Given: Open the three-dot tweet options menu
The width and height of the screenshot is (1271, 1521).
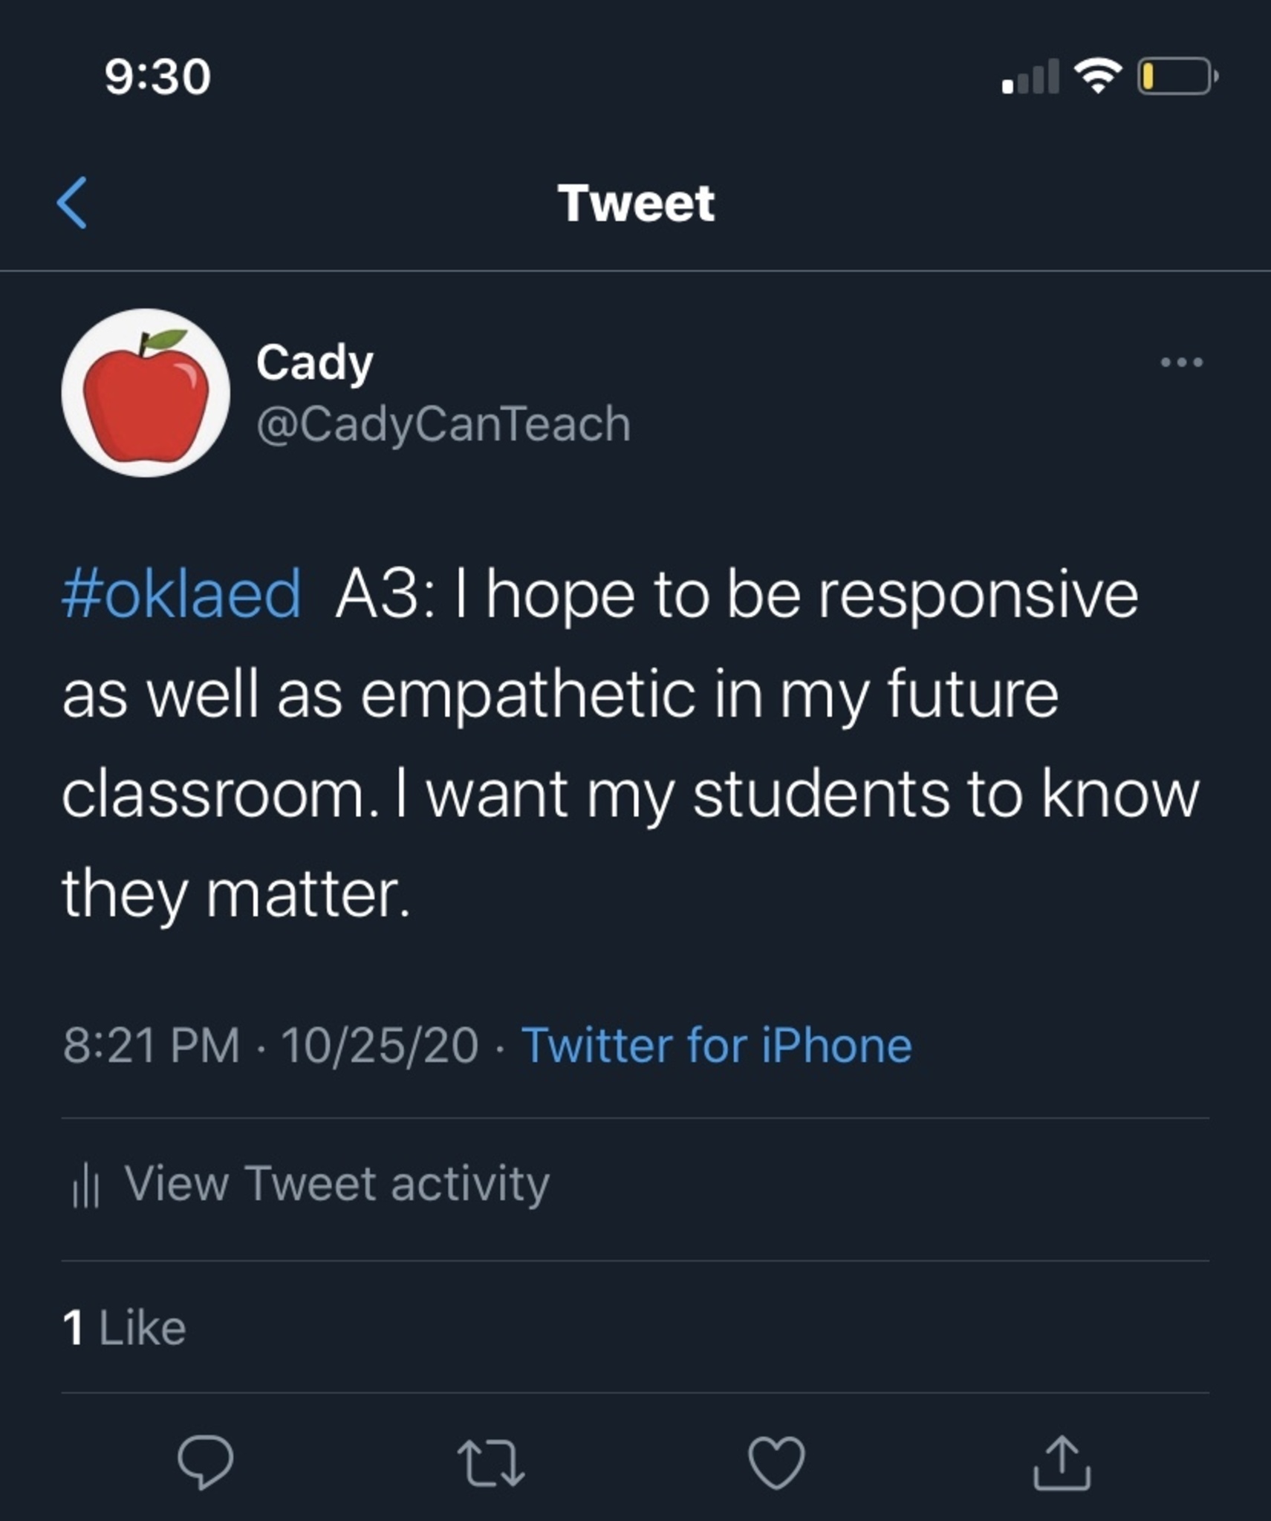Looking at the screenshot, I should click(x=1181, y=362).
